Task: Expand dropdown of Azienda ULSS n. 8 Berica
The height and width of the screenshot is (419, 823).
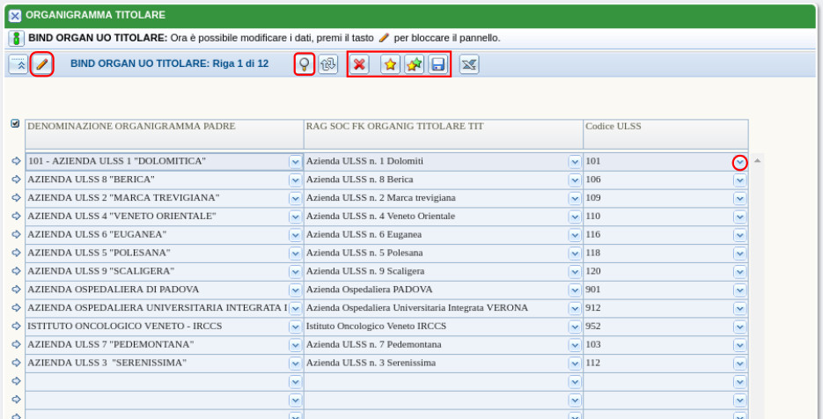Action: (575, 180)
